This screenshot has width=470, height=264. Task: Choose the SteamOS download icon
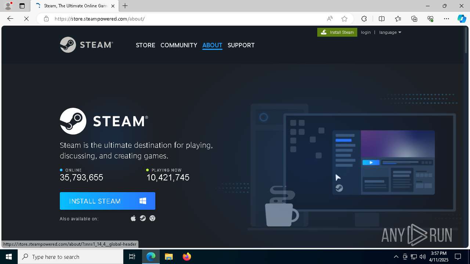pos(143,219)
